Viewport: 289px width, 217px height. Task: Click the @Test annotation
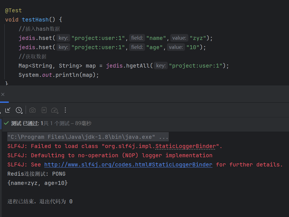click(x=13, y=10)
